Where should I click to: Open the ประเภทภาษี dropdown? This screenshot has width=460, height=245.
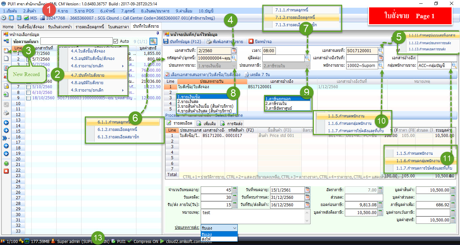307,65
